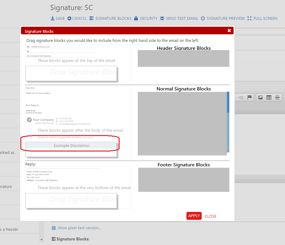Open the SECURITY settings

tap(146, 18)
